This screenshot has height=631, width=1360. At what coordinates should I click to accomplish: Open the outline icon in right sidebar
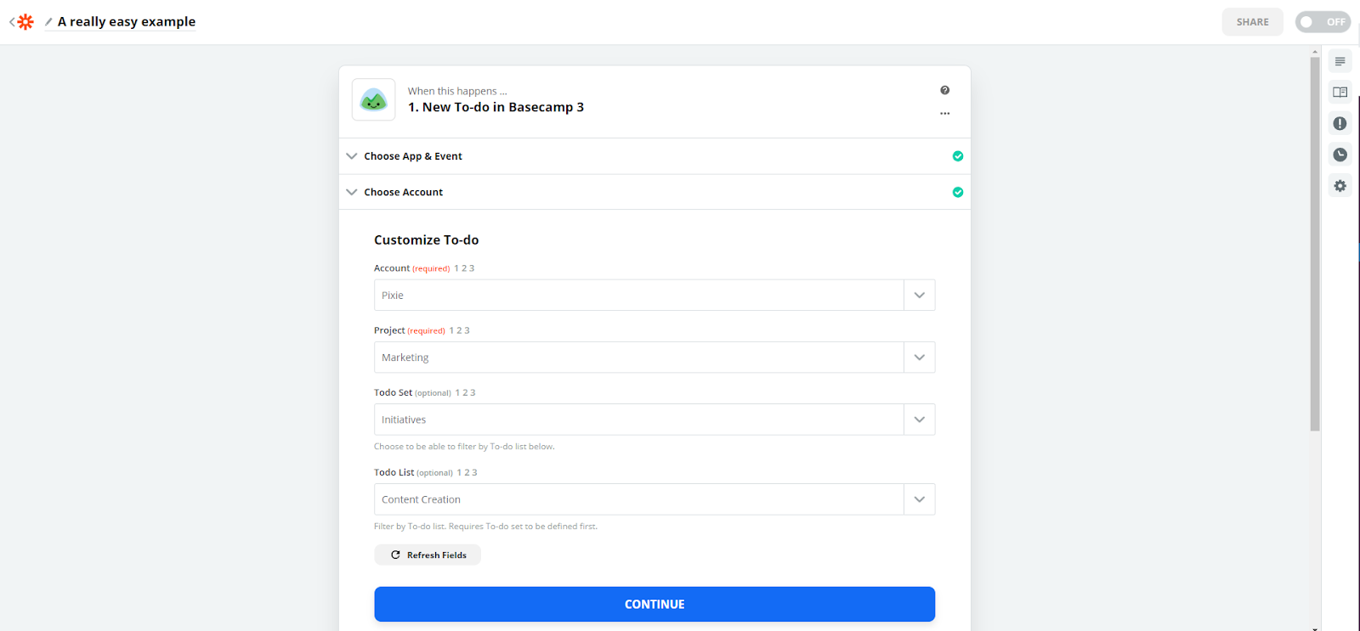point(1340,61)
